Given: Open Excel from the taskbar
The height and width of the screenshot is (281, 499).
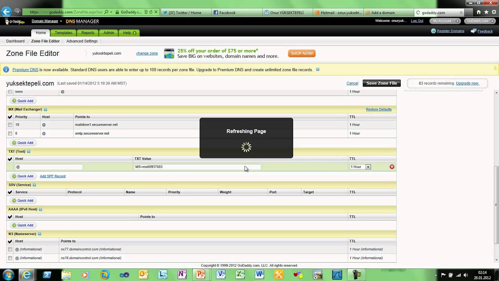Looking at the screenshot, I should pyautogui.click(x=240, y=275).
